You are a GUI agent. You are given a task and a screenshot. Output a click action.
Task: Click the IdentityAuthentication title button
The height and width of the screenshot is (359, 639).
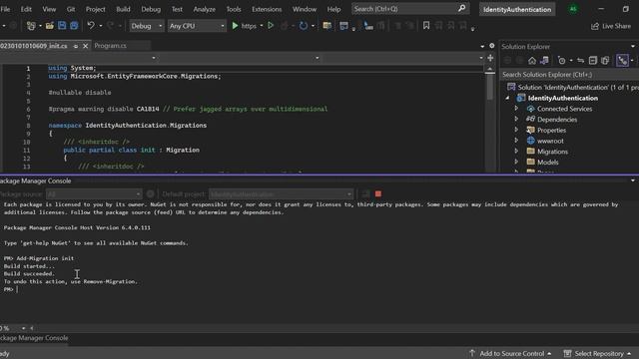coord(517,9)
